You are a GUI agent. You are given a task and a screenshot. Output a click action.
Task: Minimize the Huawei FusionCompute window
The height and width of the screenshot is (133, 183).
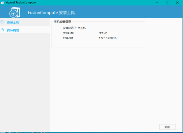click(157, 3)
